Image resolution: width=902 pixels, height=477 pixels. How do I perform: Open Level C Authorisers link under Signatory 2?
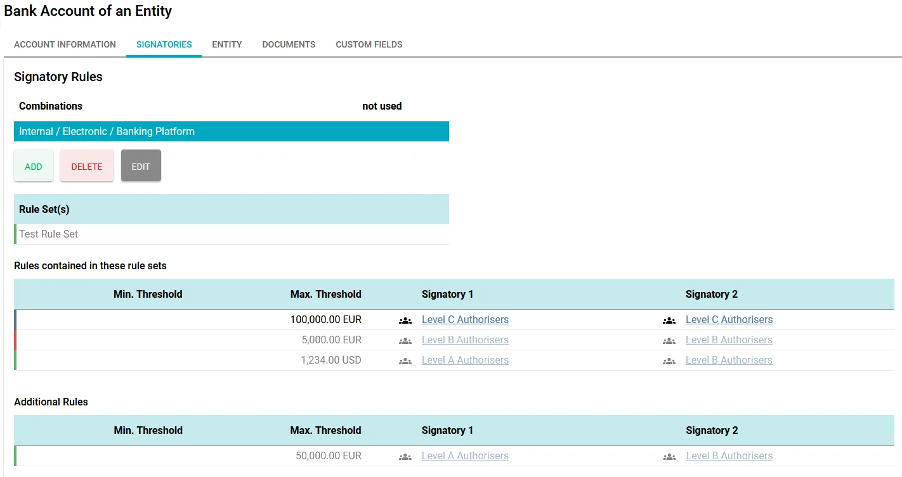[729, 320]
